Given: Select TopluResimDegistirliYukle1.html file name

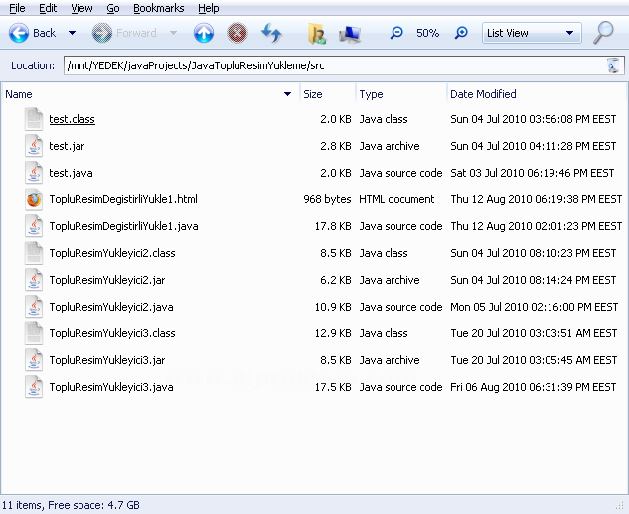Looking at the screenshot, I should pos(123,199).
